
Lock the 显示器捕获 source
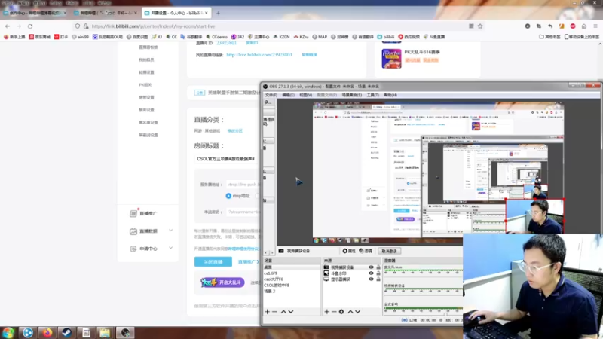[378, 279]
